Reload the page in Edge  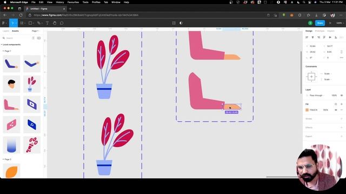(x=21, y=15)
